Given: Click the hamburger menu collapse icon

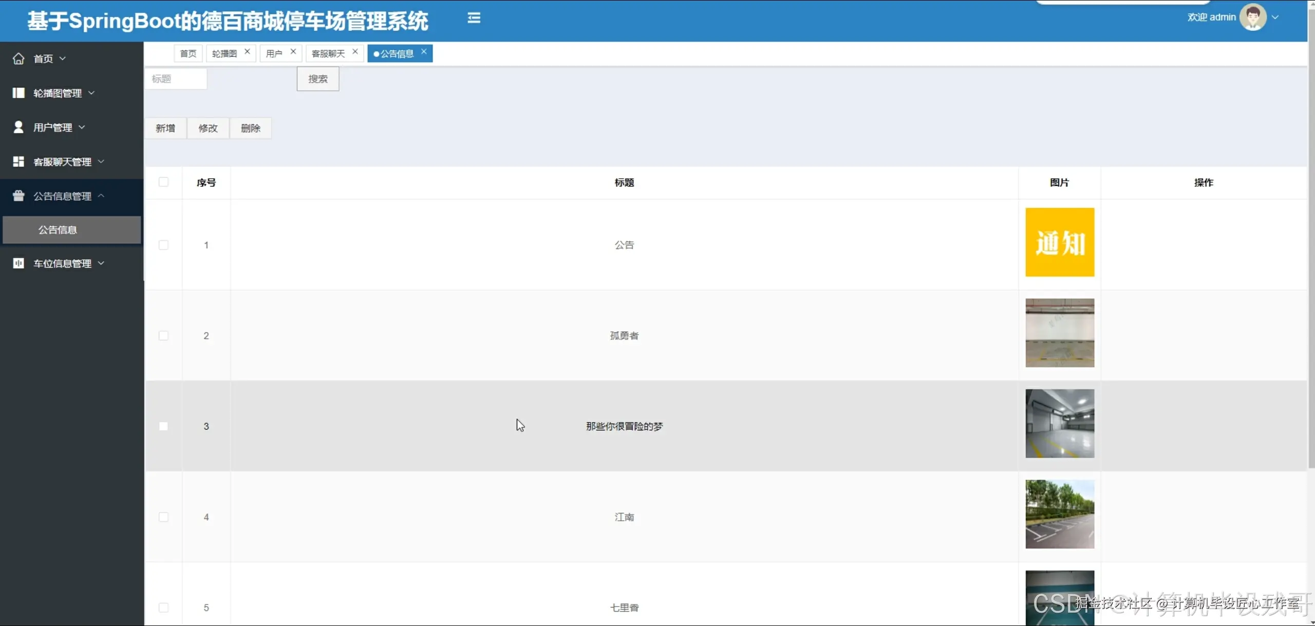Looking at the screenshot, I should (474, 18).
